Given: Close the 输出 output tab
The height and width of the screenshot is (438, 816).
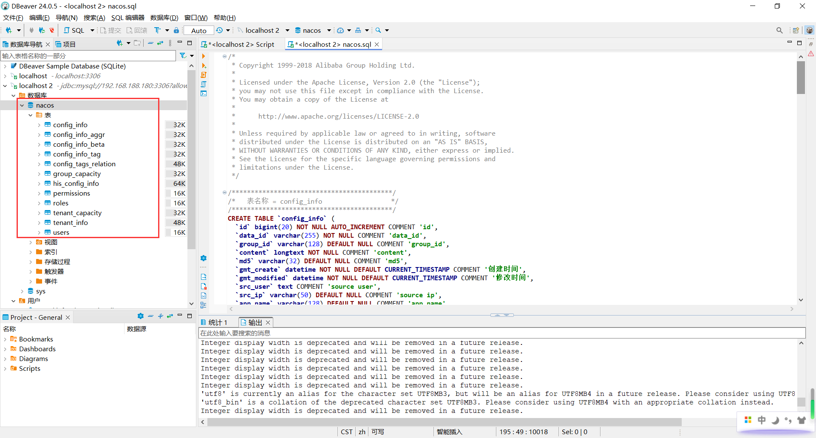Looking at the screenshot, I should [x=268, y=322].
